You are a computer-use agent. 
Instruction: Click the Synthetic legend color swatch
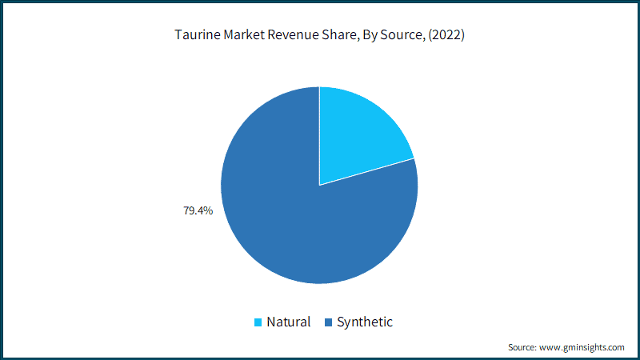328,322
